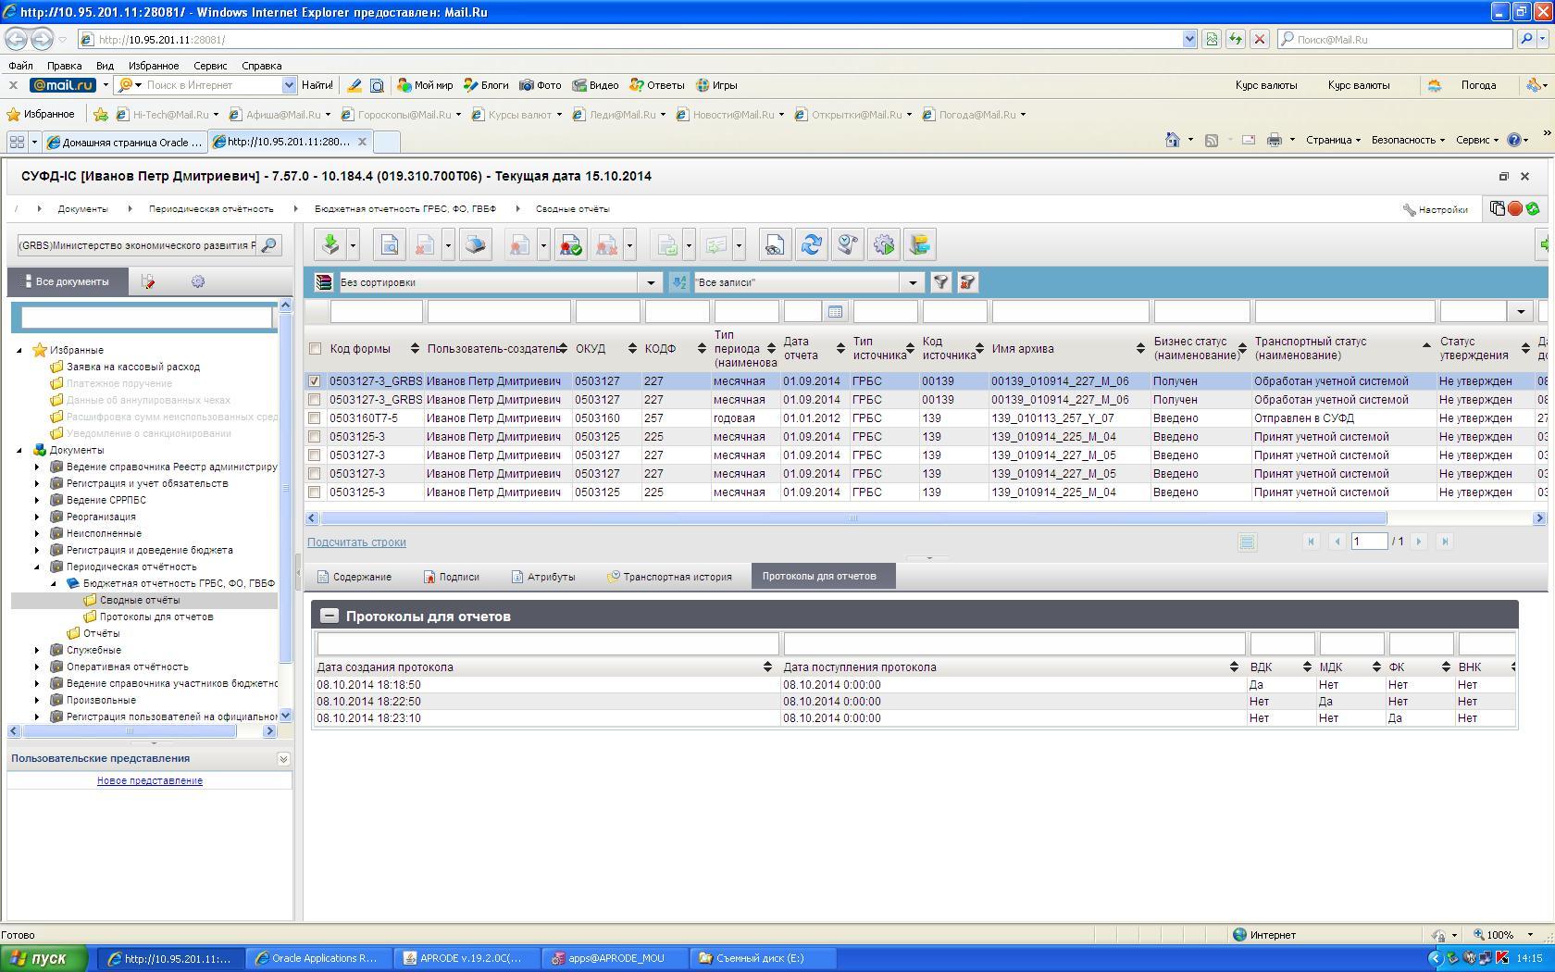Open the arrow dropdown next to import icon

354,245
